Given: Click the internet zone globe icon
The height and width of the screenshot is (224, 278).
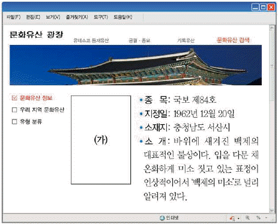Looking at the screenshot, I should coord(162,218).
